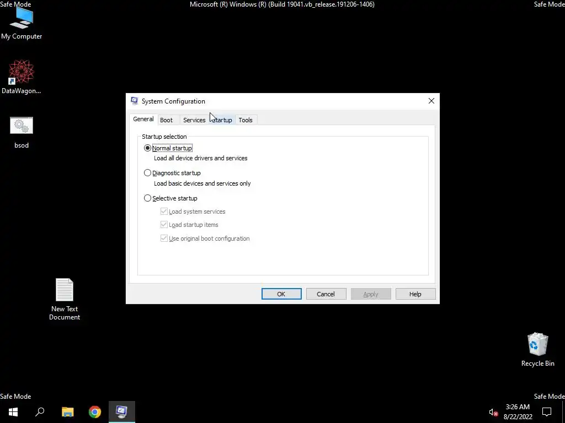
Task: Click the Cancel button
Action: point(326,294)
